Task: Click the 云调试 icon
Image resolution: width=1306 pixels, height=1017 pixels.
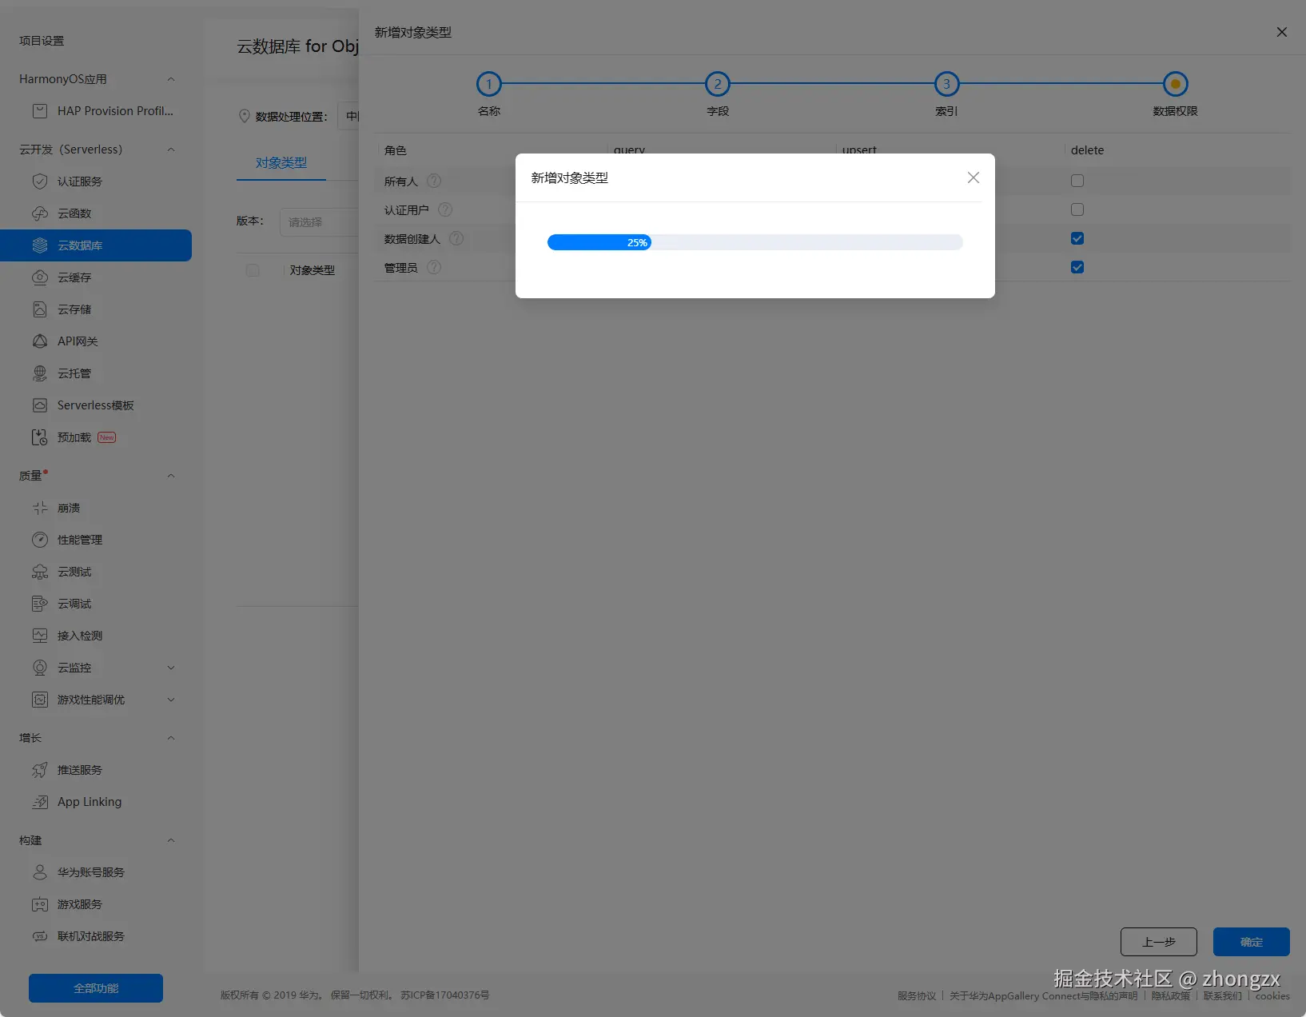Action: (39, 604)
